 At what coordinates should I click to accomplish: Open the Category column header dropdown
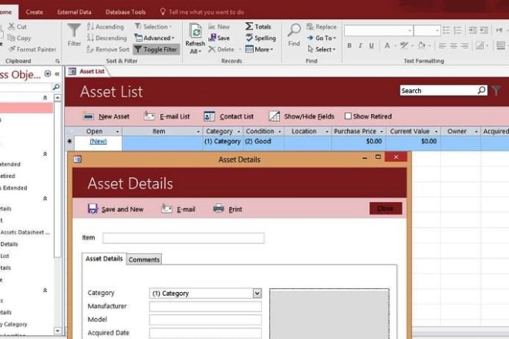(x=239, y=132)
